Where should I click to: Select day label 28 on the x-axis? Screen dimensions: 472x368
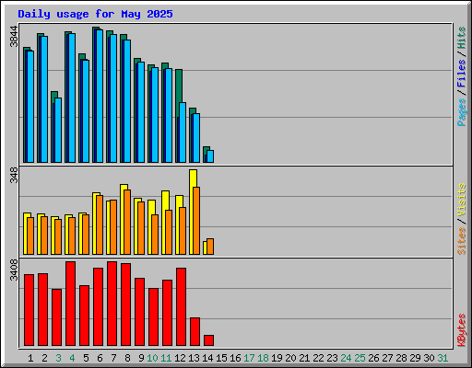(401, 358)
